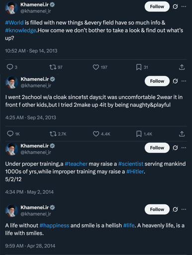Follow Khamenei.ir from the first tweet
192x255 pixels.
tap(157, 6)
